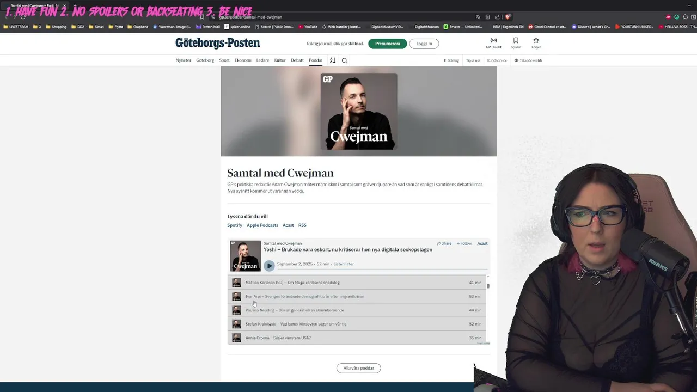Viewport: 697px width, 392px height.
Task: Open the DD2 bookmark folder
Action: tap(78, 27)
